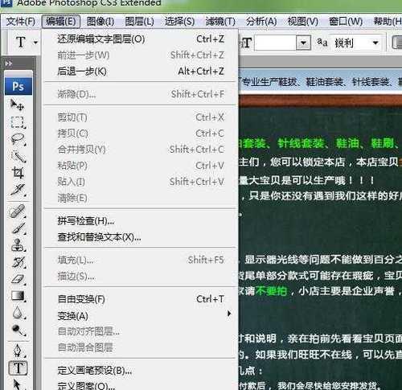The height and width of the screenshot is (390, 402).
Task: Click the T type tool preset icon
Action: tap(21, 42)
